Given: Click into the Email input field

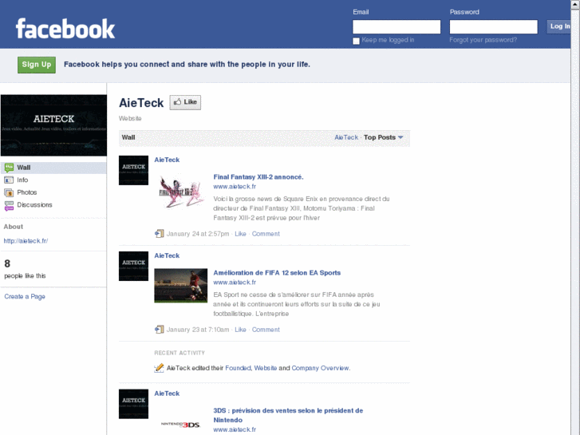Looking at the screenshot, I should [x=397, y=26].
